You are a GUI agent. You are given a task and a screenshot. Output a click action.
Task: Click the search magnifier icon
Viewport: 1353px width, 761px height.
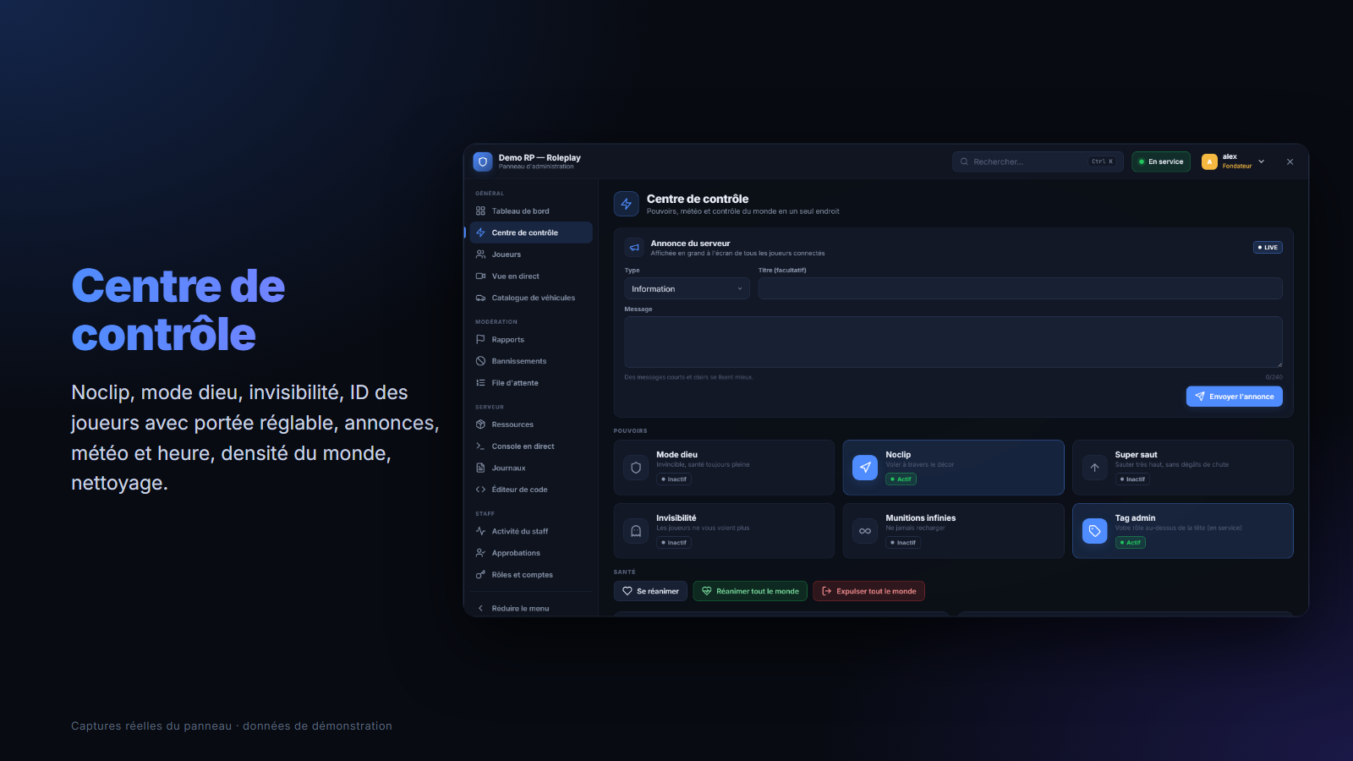pyautogui.click(x=964, y=162)
